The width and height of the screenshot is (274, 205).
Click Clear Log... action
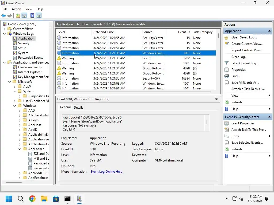tap(239, 57)
